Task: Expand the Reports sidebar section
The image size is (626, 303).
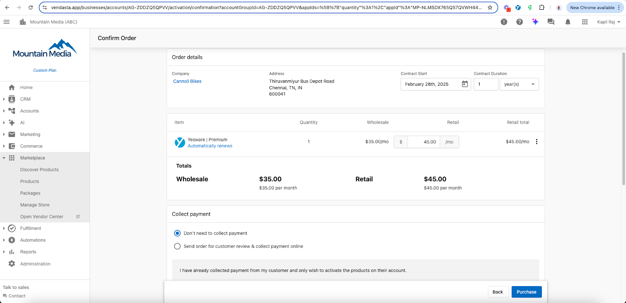Action: (x=4, y=252)
